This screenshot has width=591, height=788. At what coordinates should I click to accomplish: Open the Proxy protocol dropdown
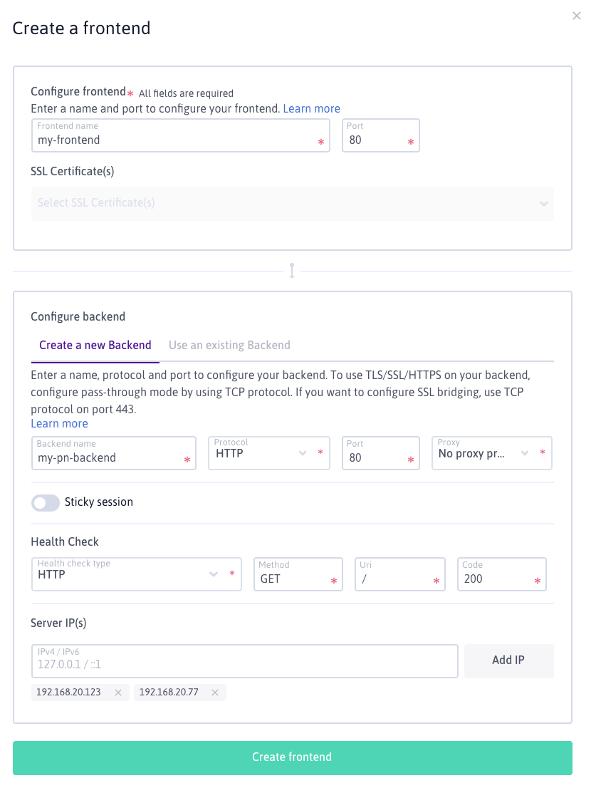[491, 453]
